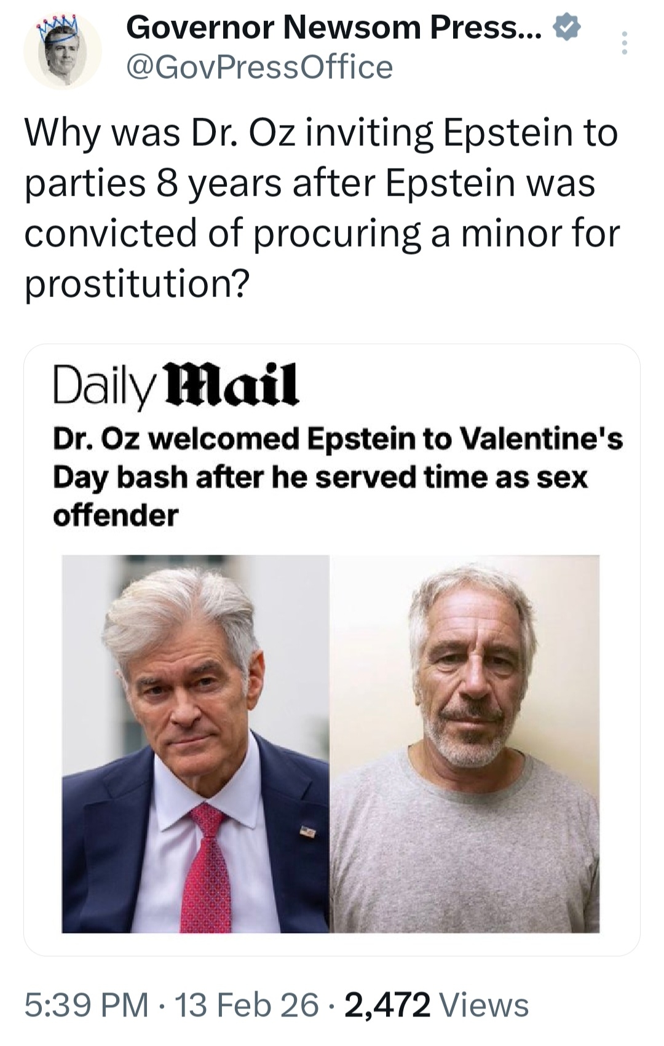
Task: Click the red patterned tie in the photo
Action: (208, 867)
